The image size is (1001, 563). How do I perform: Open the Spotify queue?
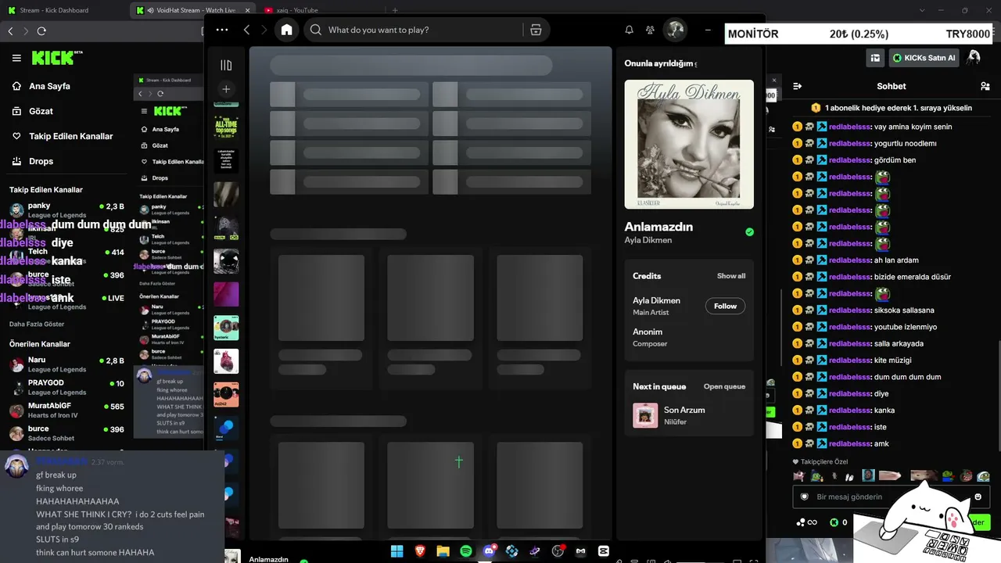724,386
